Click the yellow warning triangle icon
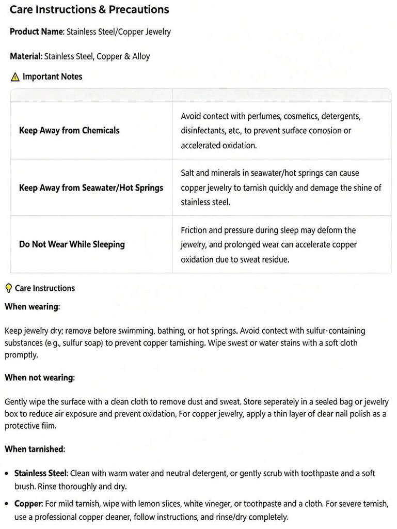This screenshot has height=529, width=397. click(15, 77)
